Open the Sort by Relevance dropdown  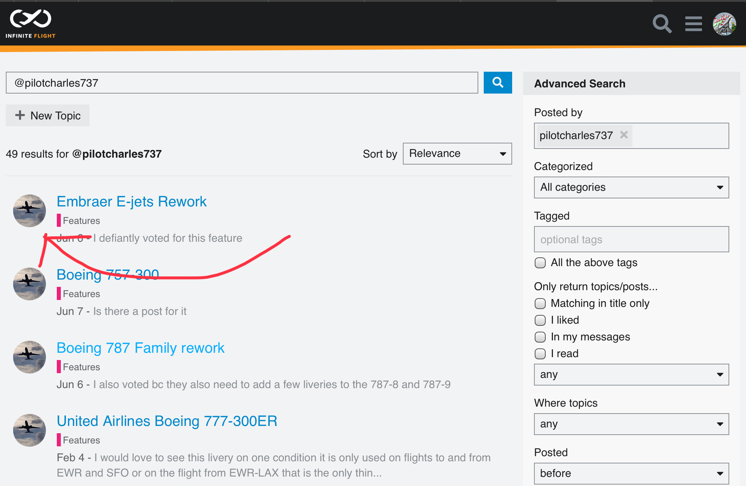(457, 154)
